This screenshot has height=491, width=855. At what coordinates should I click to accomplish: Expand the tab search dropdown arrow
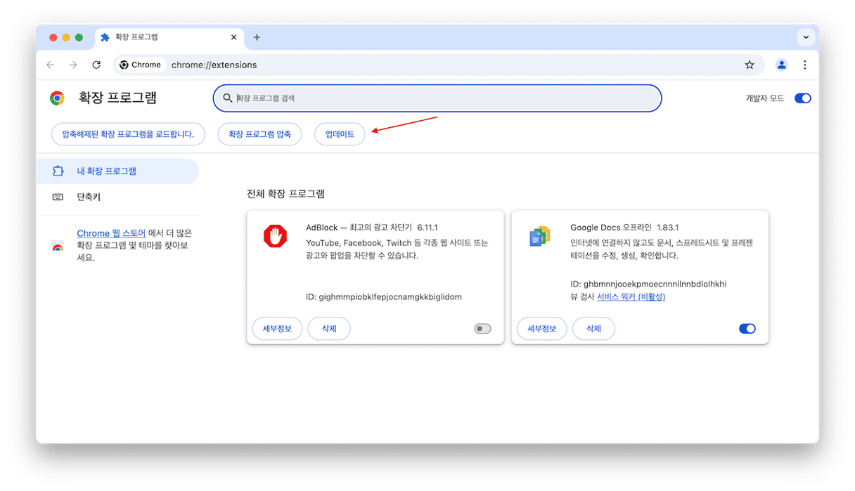806,37
